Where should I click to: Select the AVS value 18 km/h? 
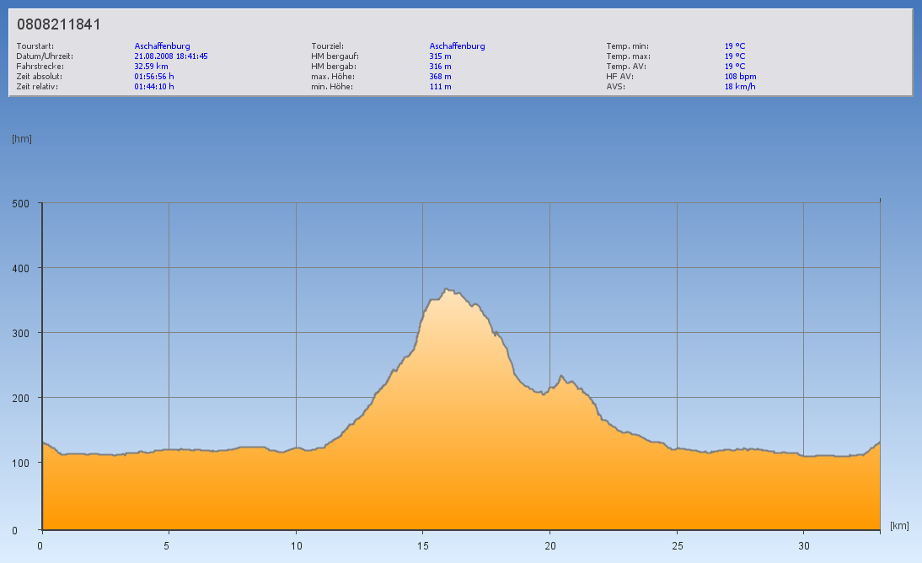point(739,86)
